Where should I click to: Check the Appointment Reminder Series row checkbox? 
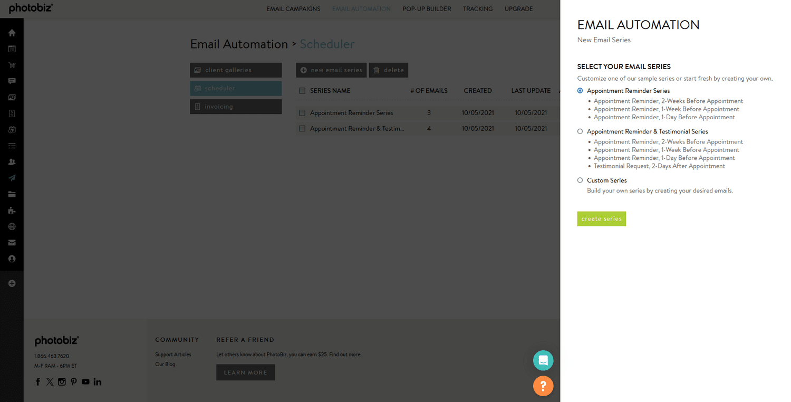(302, 112)
